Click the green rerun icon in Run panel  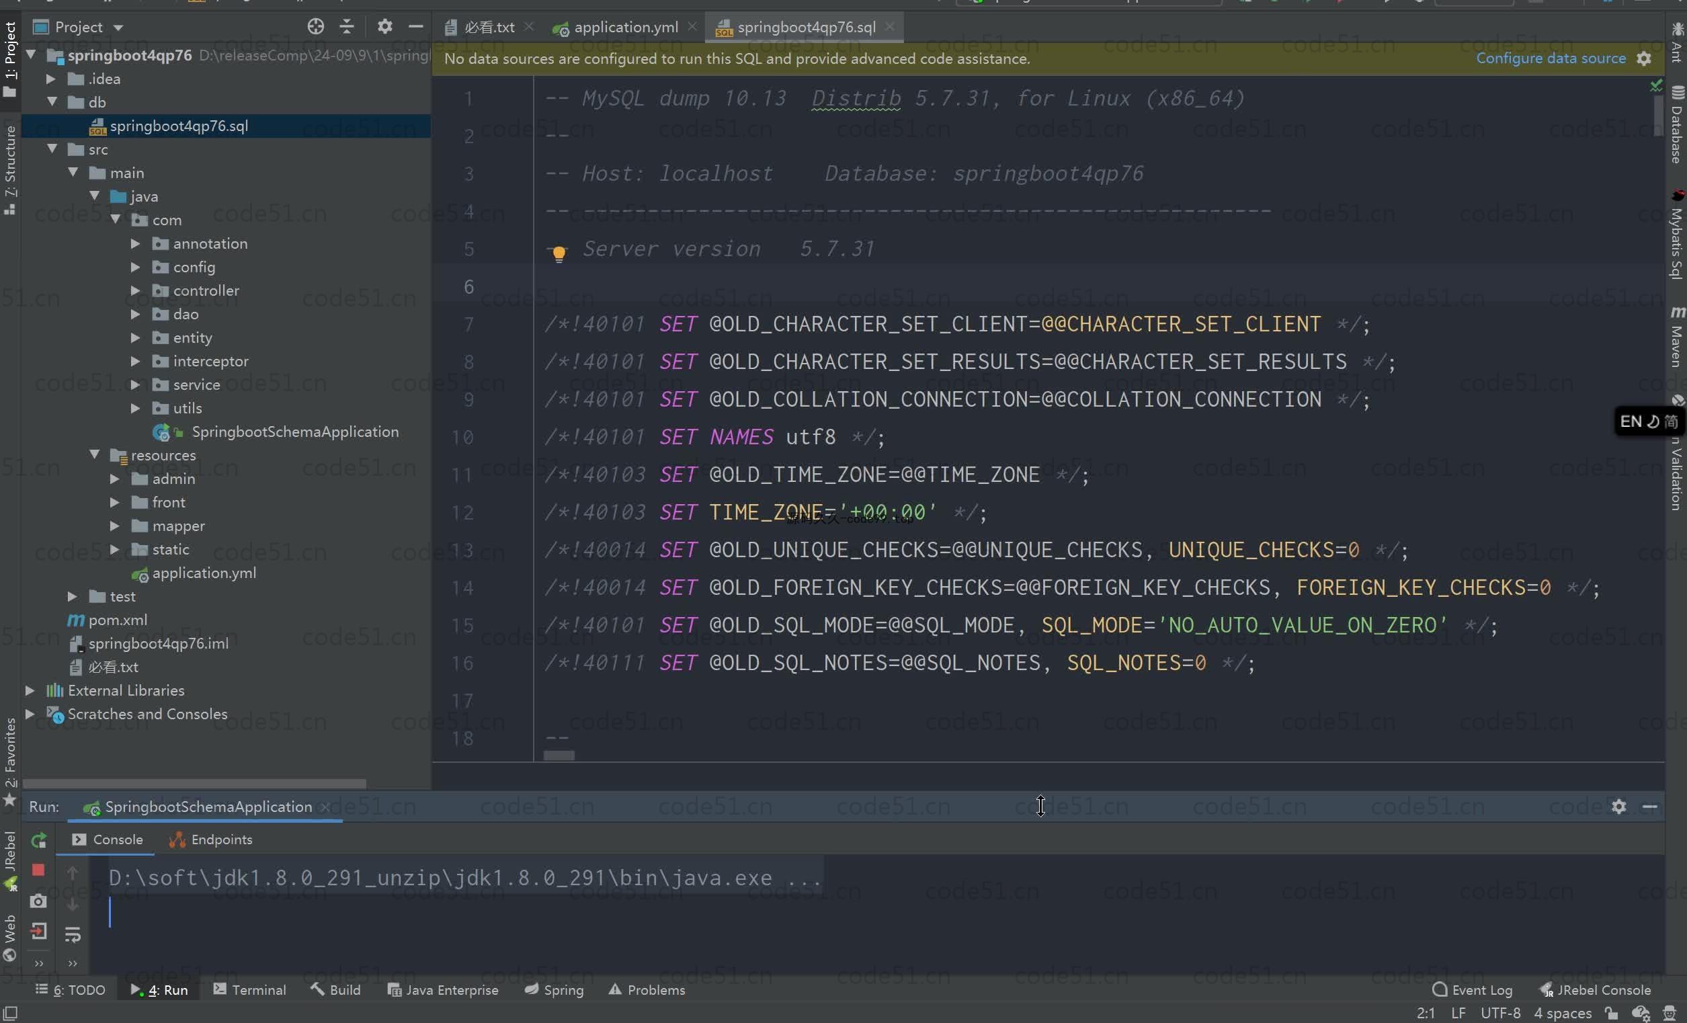(x=38, y=840)
